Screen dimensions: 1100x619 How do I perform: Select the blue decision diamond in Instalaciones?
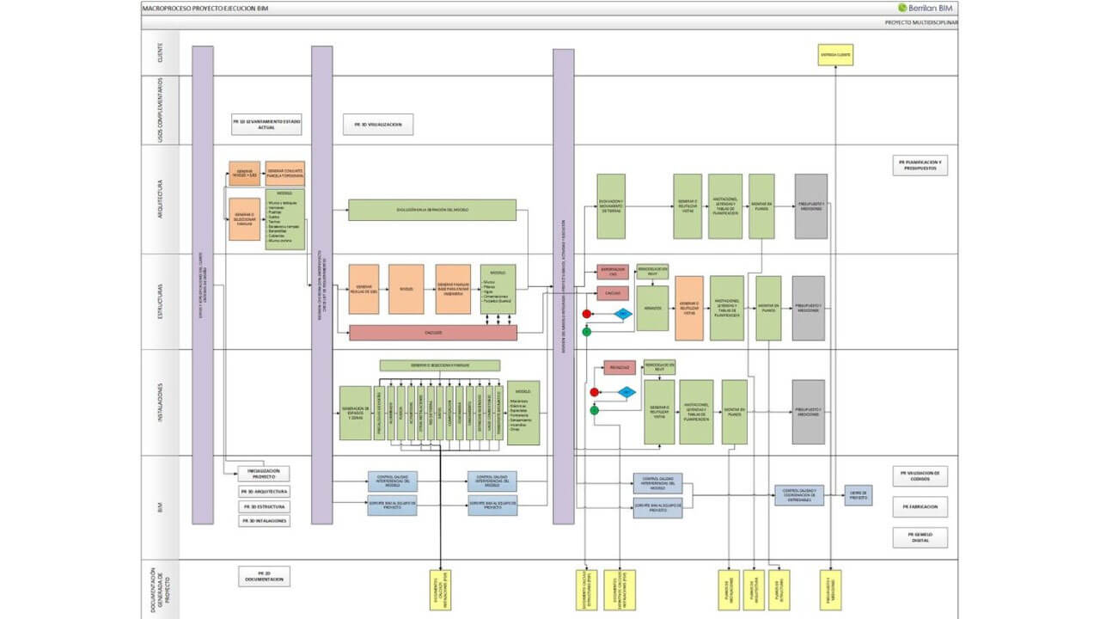tap(626, 393)
